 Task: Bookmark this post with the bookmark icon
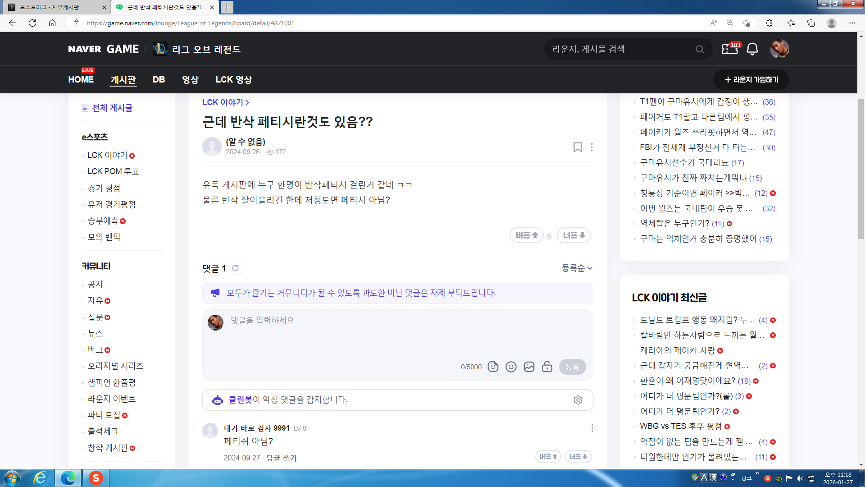[577, 147]
